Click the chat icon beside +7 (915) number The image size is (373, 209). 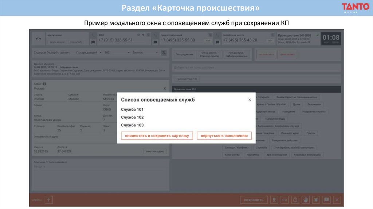(93, 42)
